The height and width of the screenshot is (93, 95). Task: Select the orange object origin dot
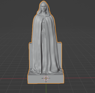(x=46, y=78)
